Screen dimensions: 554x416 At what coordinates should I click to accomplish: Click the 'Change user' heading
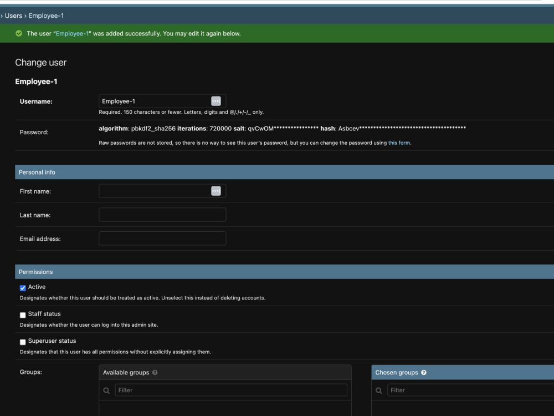click(40, 63)
